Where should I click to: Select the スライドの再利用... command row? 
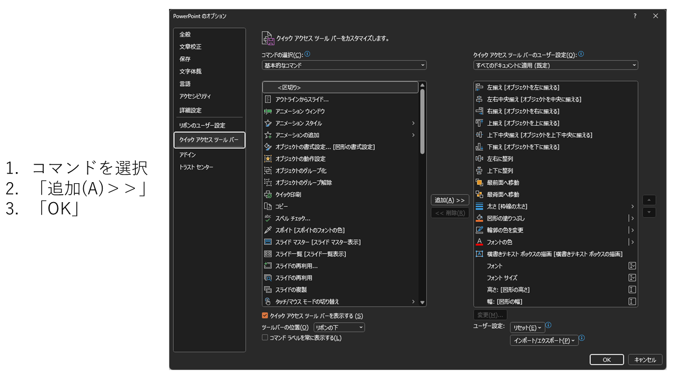point(340,266)
